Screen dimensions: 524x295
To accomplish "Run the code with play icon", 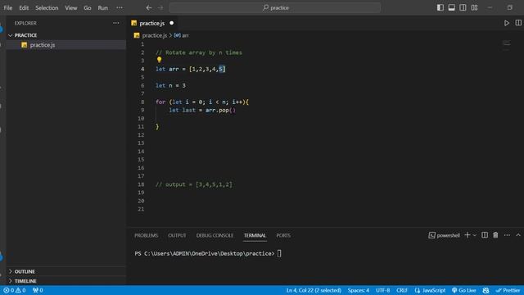I will point(507,23).
